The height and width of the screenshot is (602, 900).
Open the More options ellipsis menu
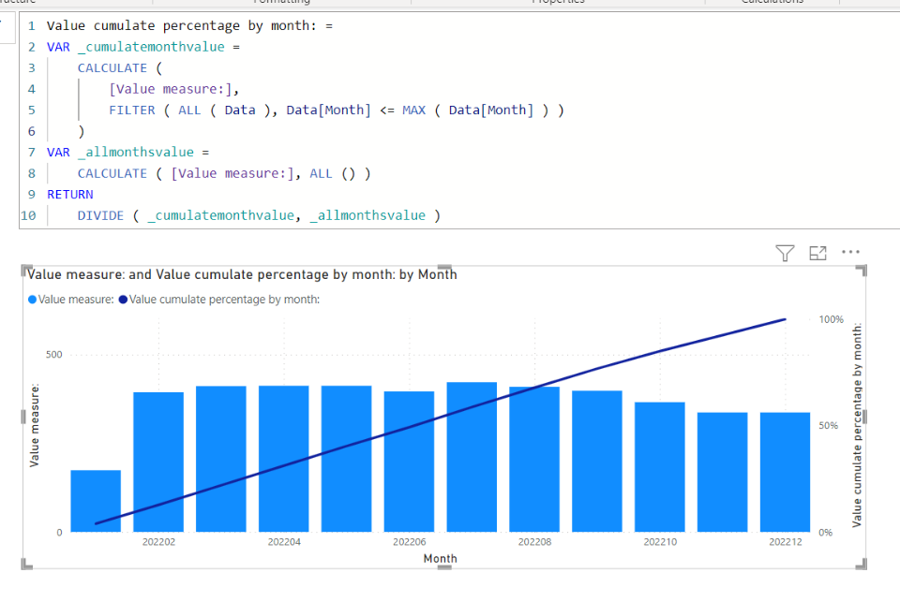850,252
